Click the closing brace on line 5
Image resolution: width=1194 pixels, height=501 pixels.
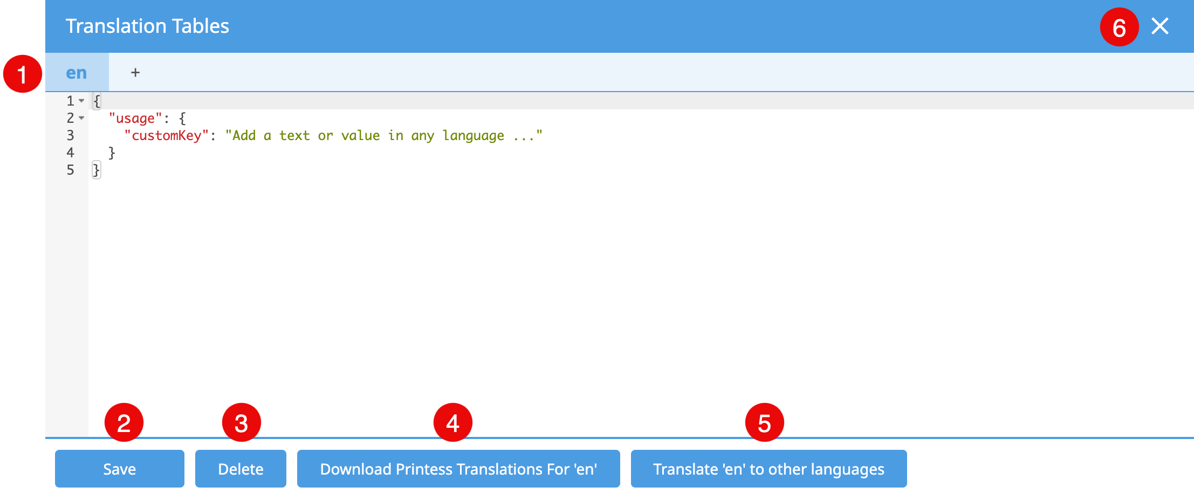pyautogui.click(x=96, y=170)
